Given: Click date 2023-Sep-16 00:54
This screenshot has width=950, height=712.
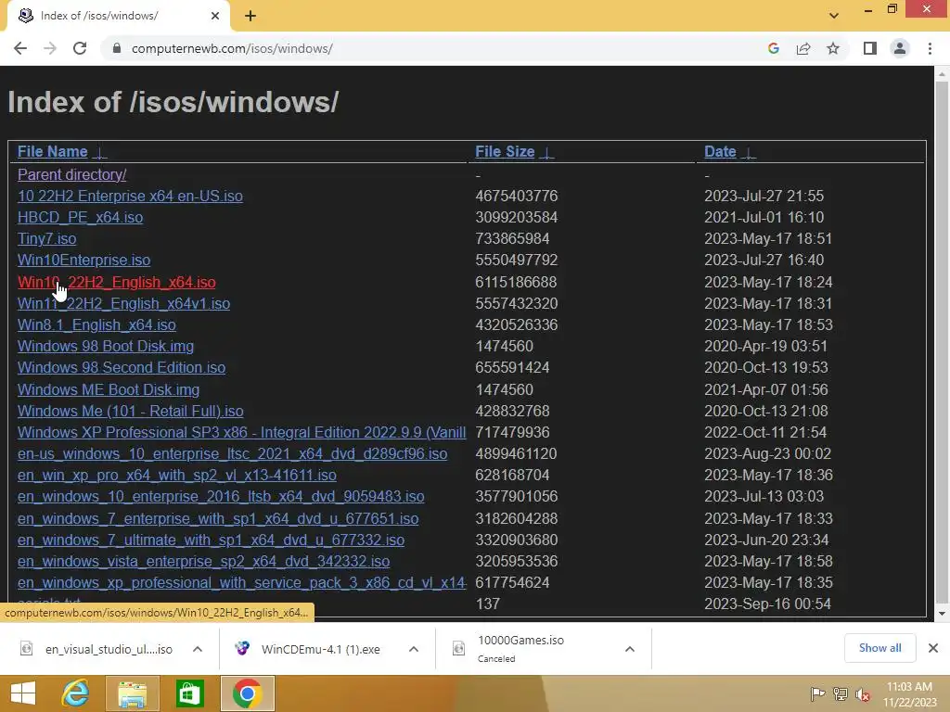Looking at the screenshot, I should tap(767, 604).
